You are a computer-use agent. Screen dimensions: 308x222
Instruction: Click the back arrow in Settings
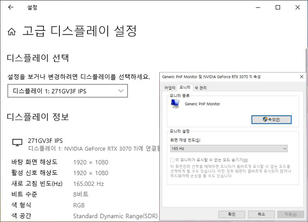(11, 7)
